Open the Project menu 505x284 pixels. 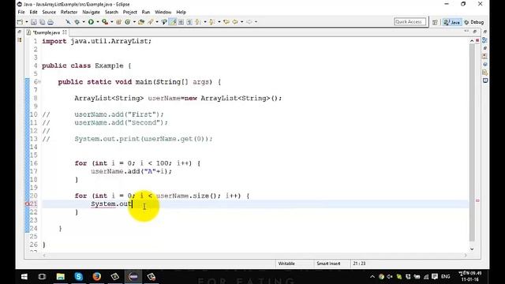pos(129,12)
